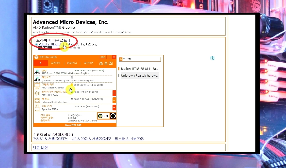Click the yellow warning mark next to 그래픽 카드
This screenshot has height=168, width=286.
tap(72, 85)
